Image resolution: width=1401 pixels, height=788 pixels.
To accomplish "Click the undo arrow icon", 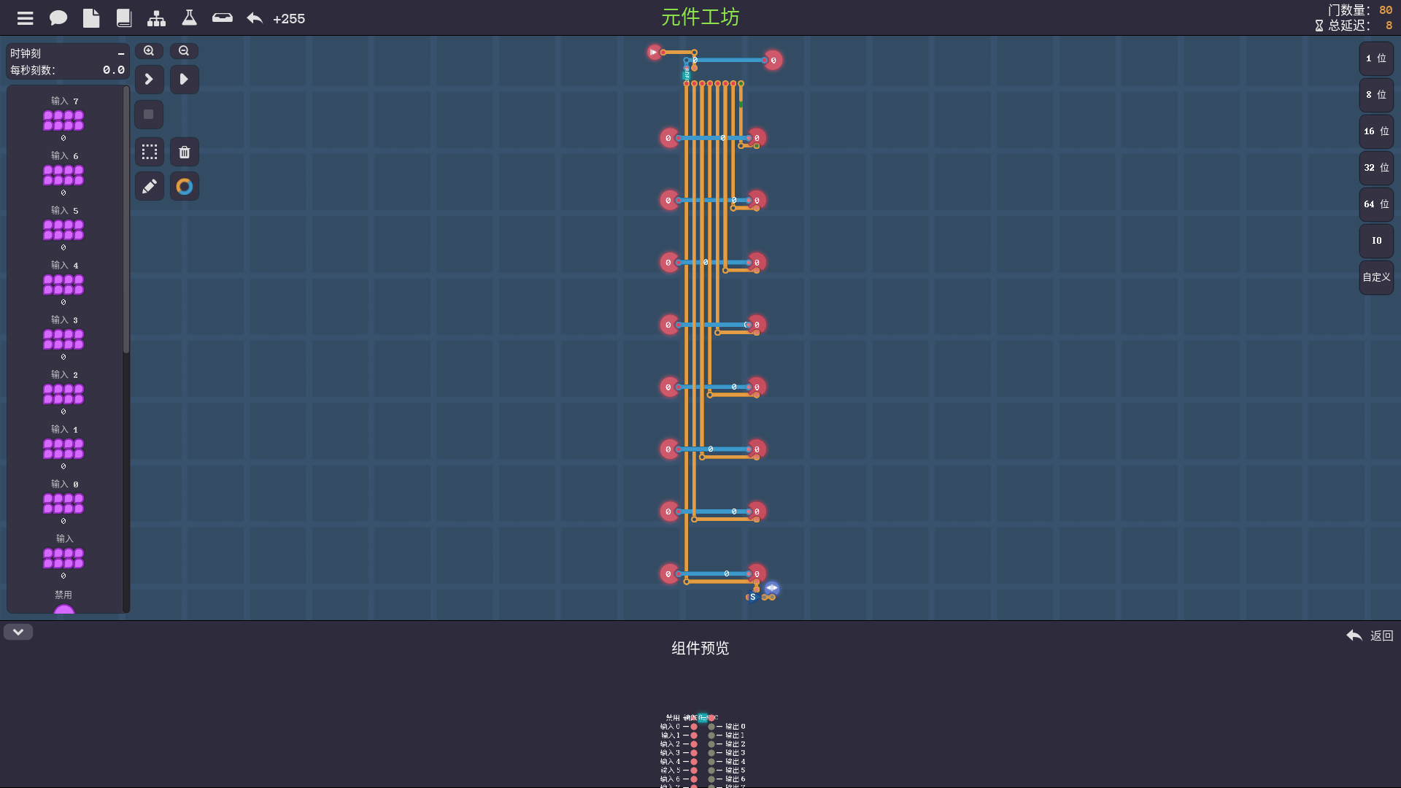I will [x=254, y=18].
